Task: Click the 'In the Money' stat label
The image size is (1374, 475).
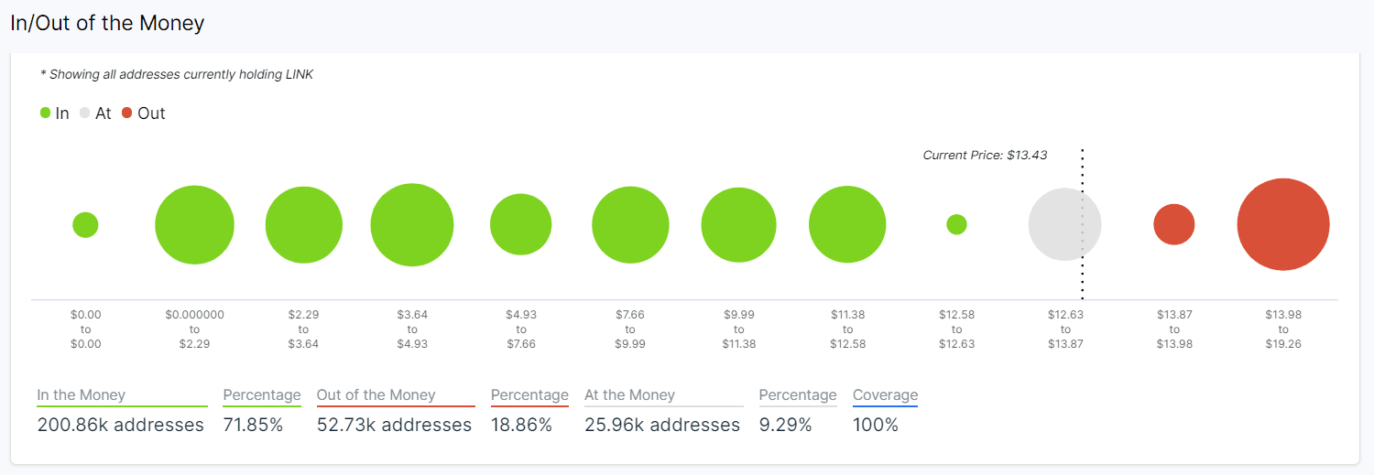Action: (82, 395)
